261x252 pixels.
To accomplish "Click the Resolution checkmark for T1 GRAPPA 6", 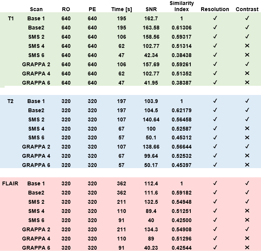I will click(x=215, y=82).
